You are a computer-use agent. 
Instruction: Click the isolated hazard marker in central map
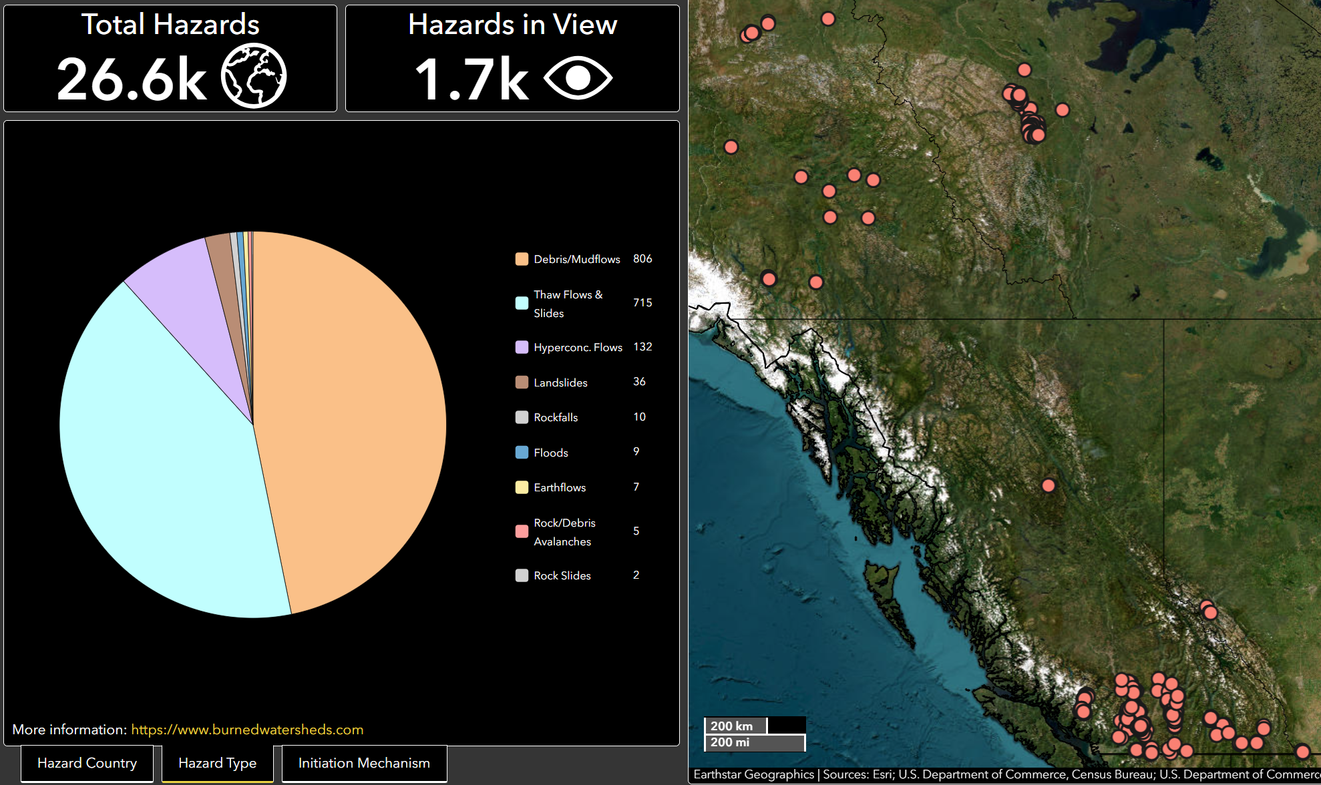click(x=1049, y=485)
